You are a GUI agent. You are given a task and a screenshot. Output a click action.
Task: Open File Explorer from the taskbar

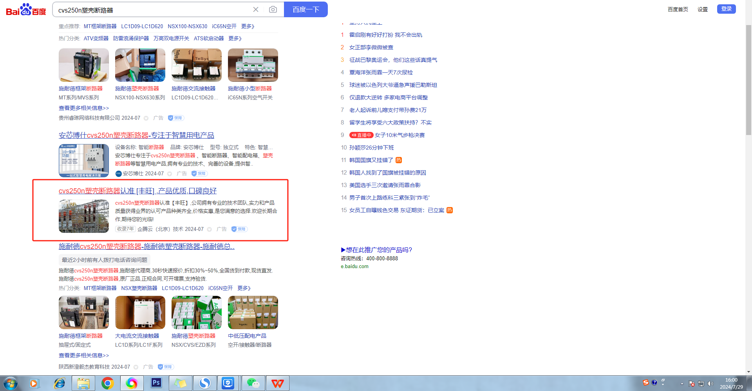83,383
